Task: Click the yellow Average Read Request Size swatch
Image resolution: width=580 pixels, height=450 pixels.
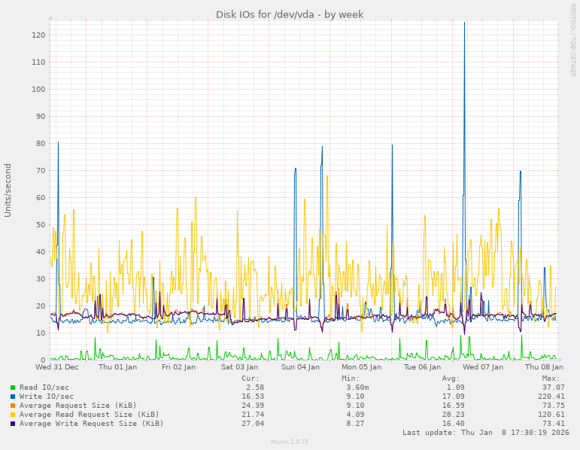Action: [x=13, y=415]
